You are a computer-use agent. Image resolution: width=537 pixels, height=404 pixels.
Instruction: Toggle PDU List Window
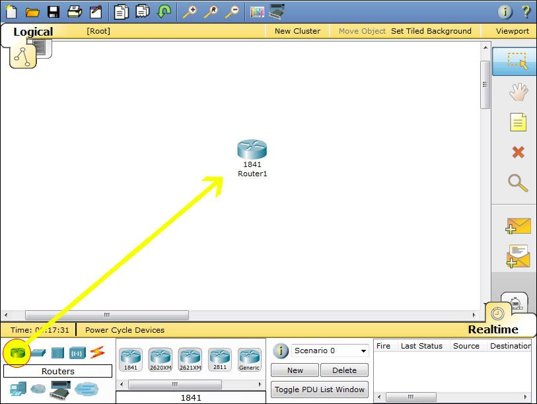tap(319, 389)
